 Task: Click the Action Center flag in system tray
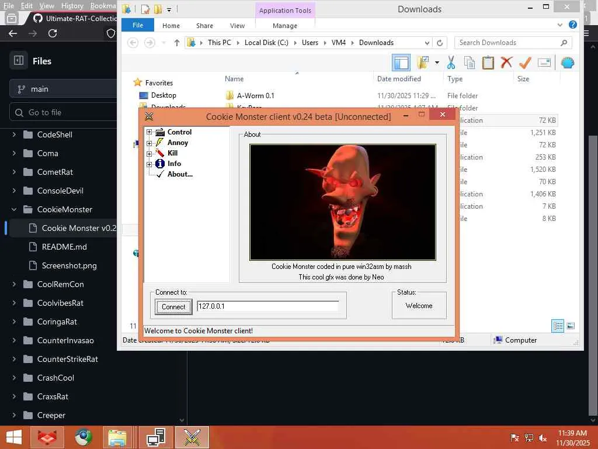click(x=514, y=437)
